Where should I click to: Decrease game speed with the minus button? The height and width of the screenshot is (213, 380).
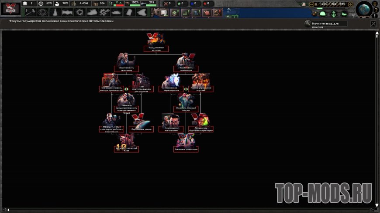point(311,4)
